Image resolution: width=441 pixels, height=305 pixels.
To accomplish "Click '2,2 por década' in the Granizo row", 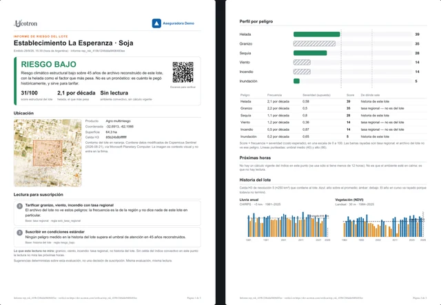I will pyautogui.click(x=278, y=108).
